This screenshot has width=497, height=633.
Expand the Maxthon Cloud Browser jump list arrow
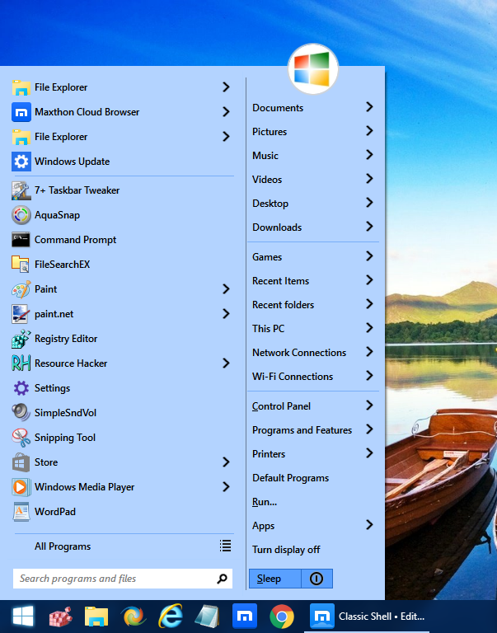pyautogui.click(x=226, y=112)
